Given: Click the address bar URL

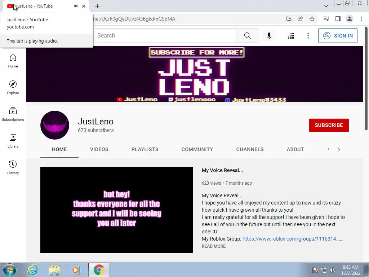Looking at the screenshot, I should (134, 19).
